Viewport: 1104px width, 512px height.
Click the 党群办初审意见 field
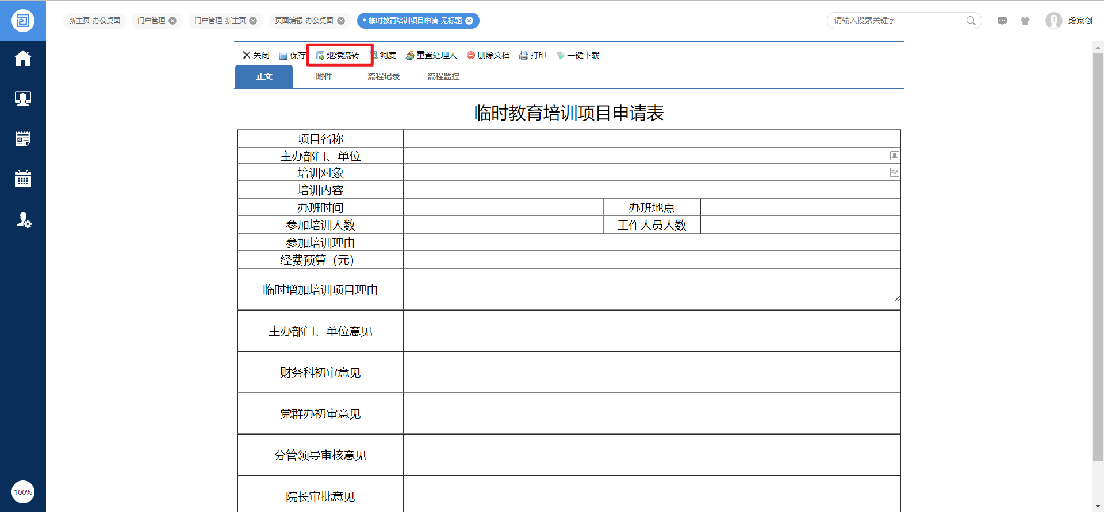tap(651, 414)
